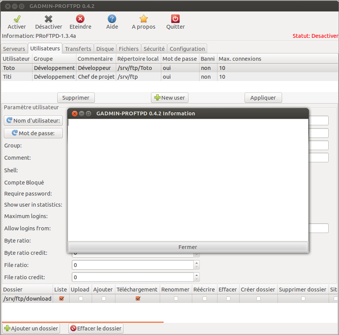Screen dimensions: 339x335
Task: Decrease the File ratio credit spinner value
Action: (x=196, y=279)
